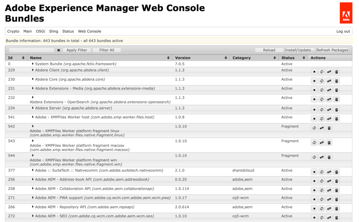Stop the Abdera Client bundle
This screenshot has width=359, height=222.
pos(314,72)
